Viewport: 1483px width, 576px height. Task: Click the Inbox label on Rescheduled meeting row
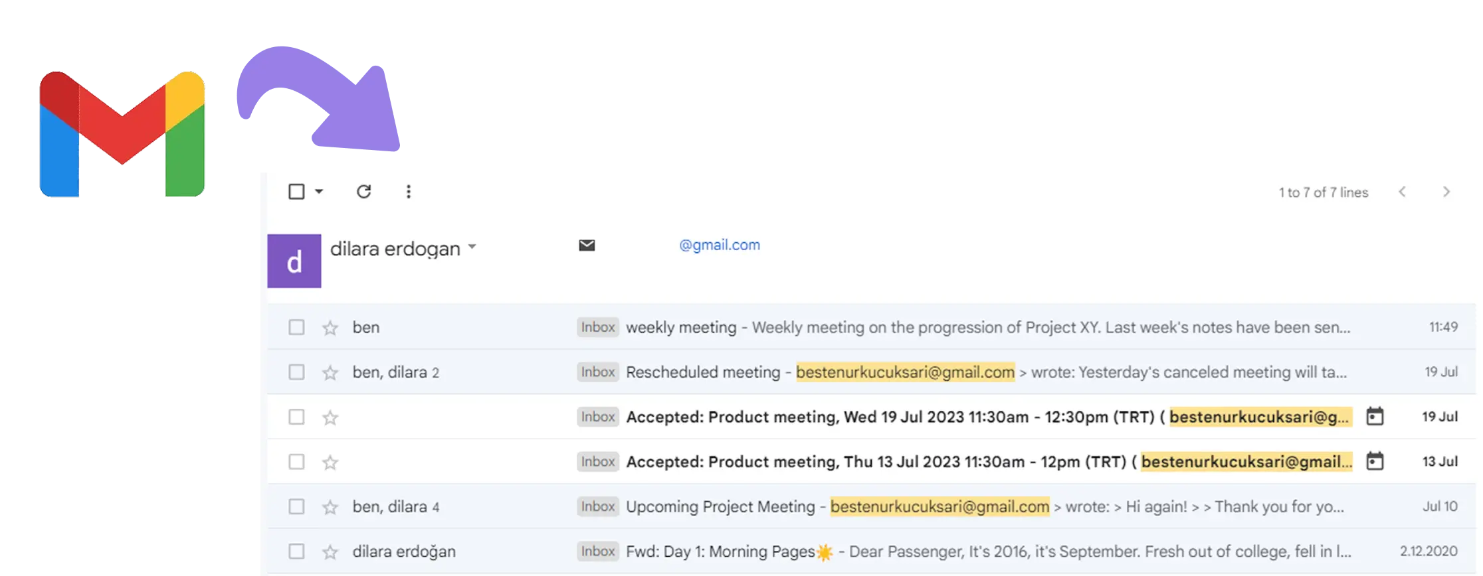pos(598,372)
